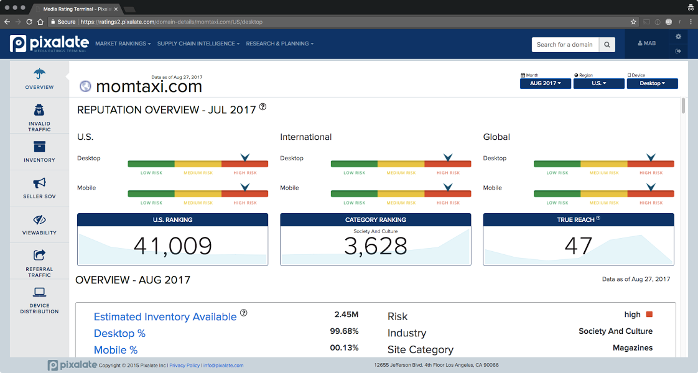
Task: Click the 2.45M inventory value
Action: pyautogui.click(x=347, y=315)
